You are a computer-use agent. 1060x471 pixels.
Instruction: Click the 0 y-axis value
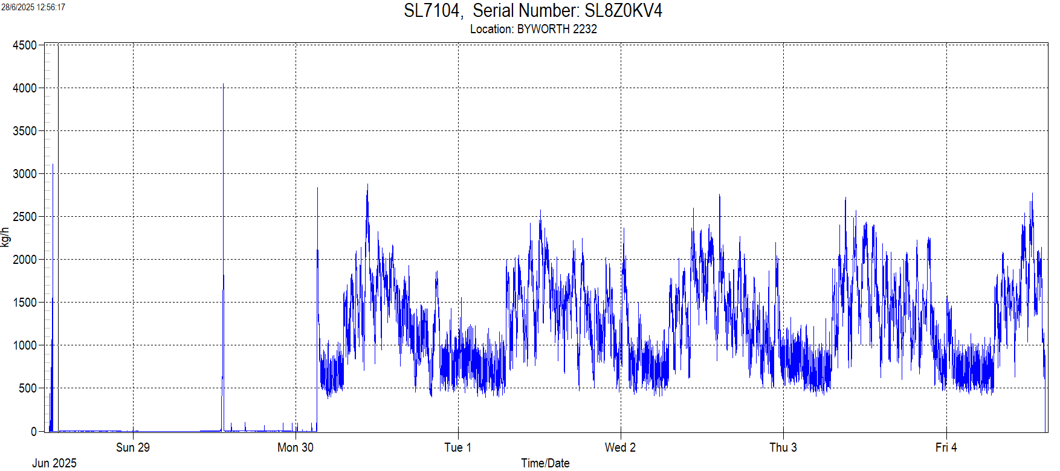(x=34, y=431)
